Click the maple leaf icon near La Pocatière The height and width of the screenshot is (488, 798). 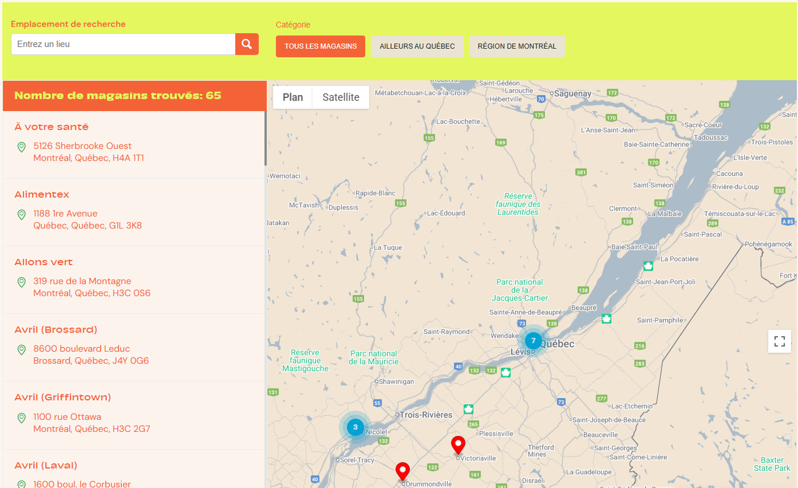click(x=648, y=266)
